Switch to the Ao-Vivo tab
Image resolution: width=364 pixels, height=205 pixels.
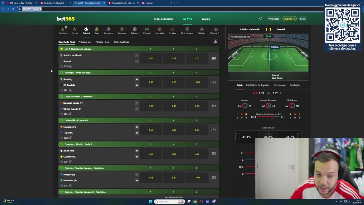(x=187, y=19)
